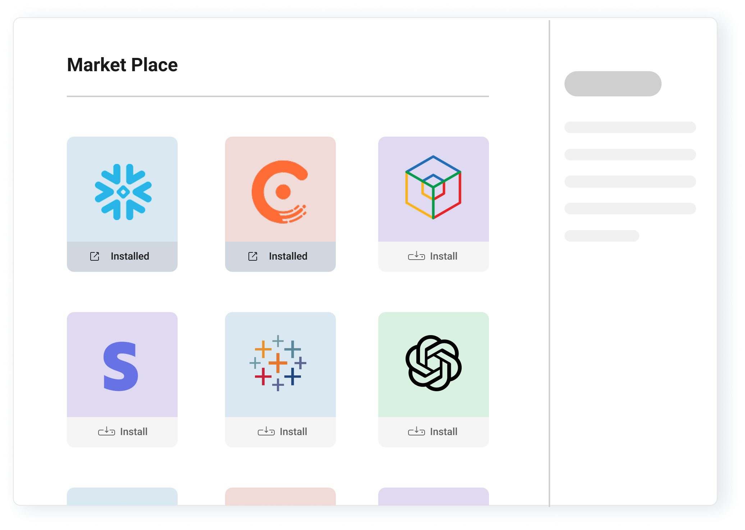The height and width of the screenshot is (530, 745).
Task: Click download icon under Stripe card
Action: click(106, 431)
